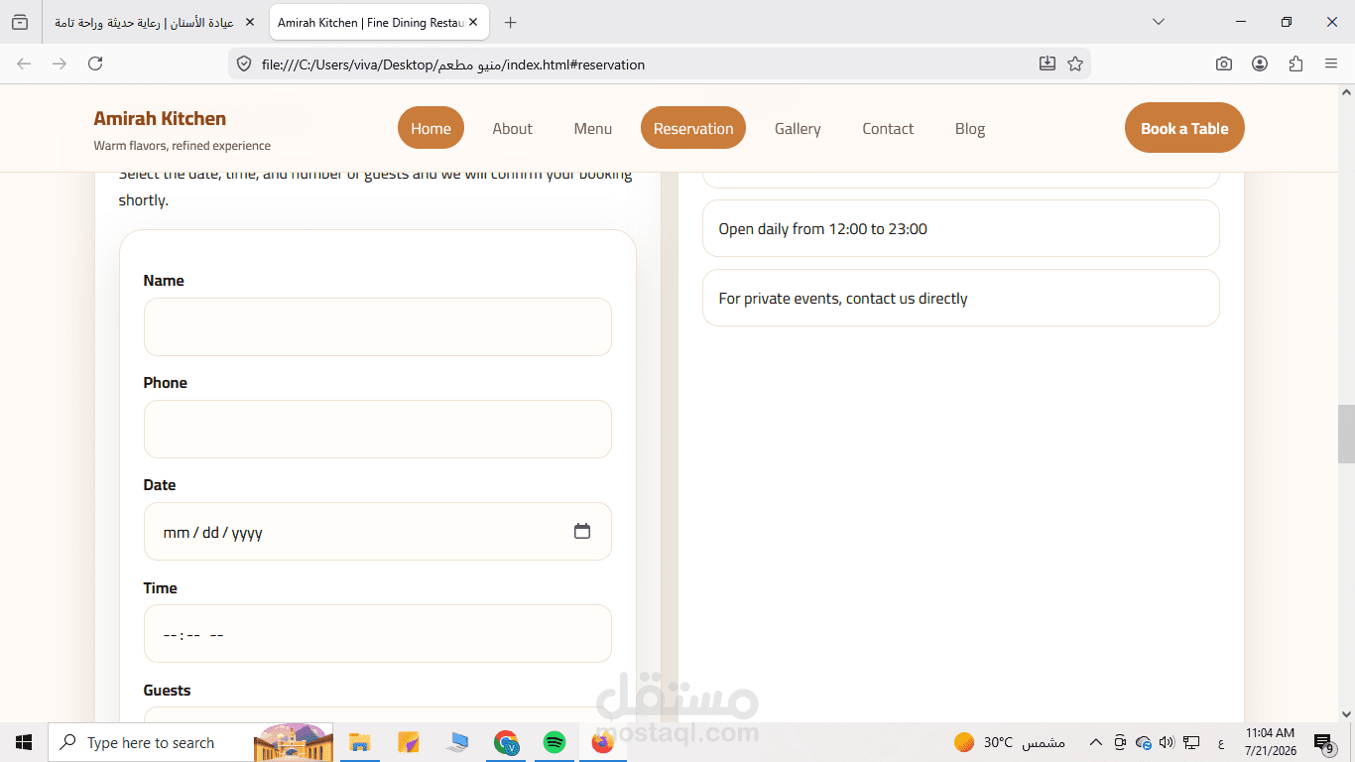This screenshot has height=762, width=1355.
Task: Open the Firefox application menu
Action: tap(1331, 63)
